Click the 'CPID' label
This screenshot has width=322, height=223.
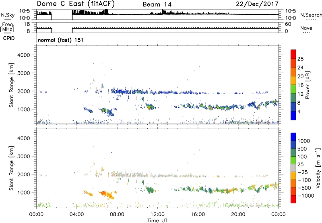9,38
